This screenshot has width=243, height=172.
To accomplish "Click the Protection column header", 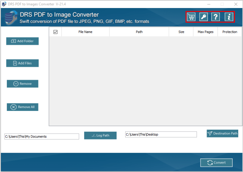I will tap(230, 32).
